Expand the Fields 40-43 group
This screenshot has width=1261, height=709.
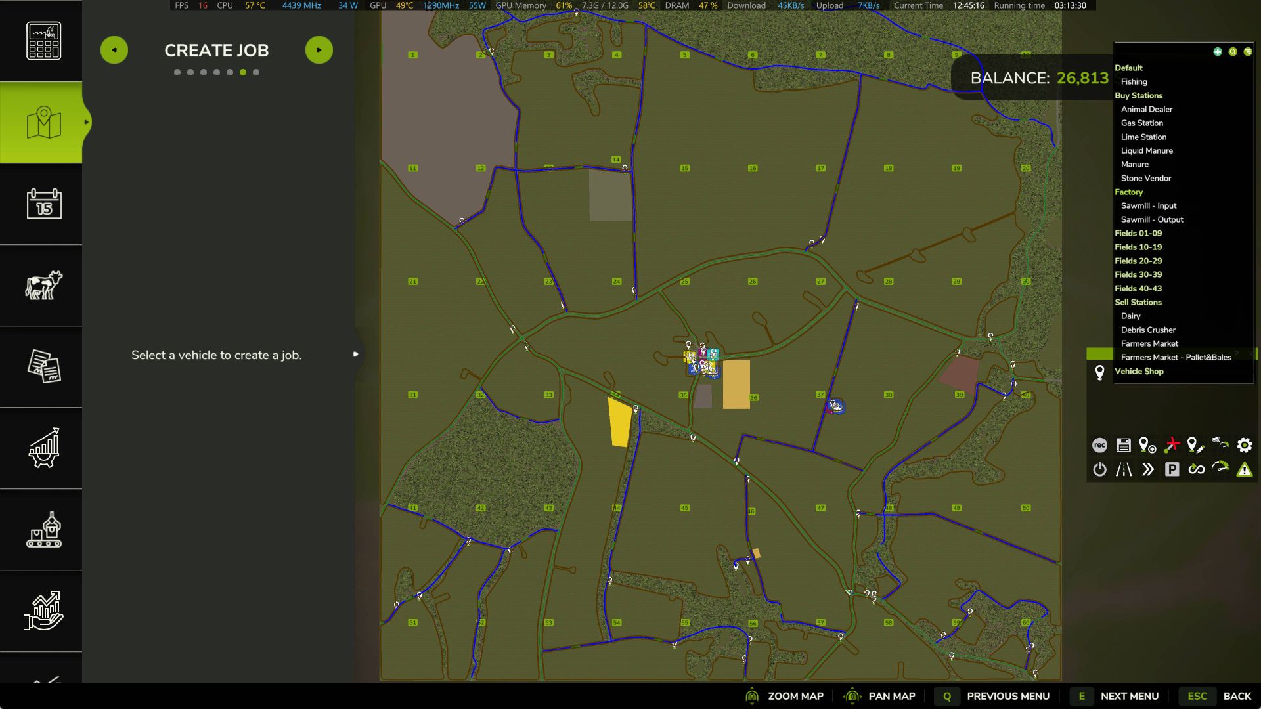tap(1138, 288)
